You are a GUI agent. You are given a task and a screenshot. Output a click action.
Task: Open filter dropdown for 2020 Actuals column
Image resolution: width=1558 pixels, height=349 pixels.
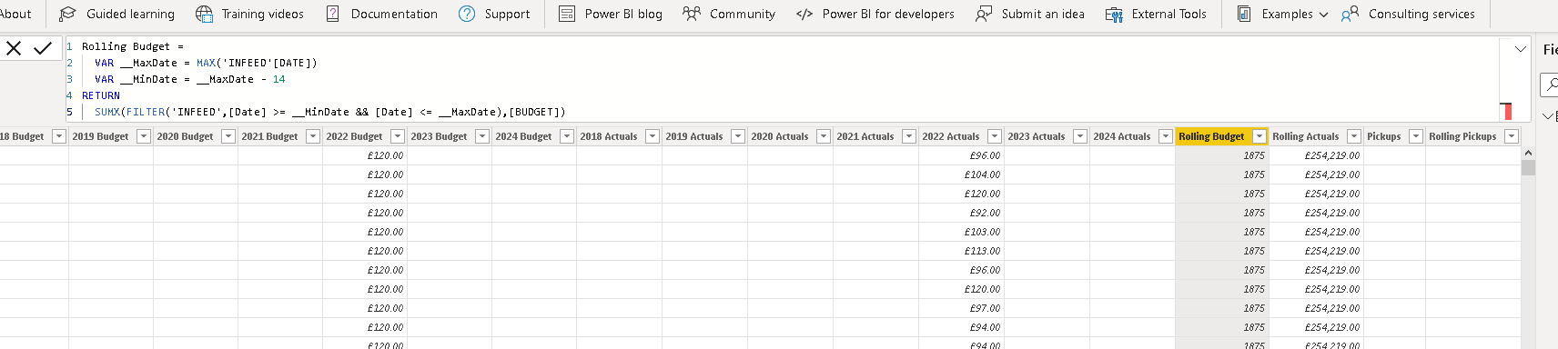tap(824, 136)
